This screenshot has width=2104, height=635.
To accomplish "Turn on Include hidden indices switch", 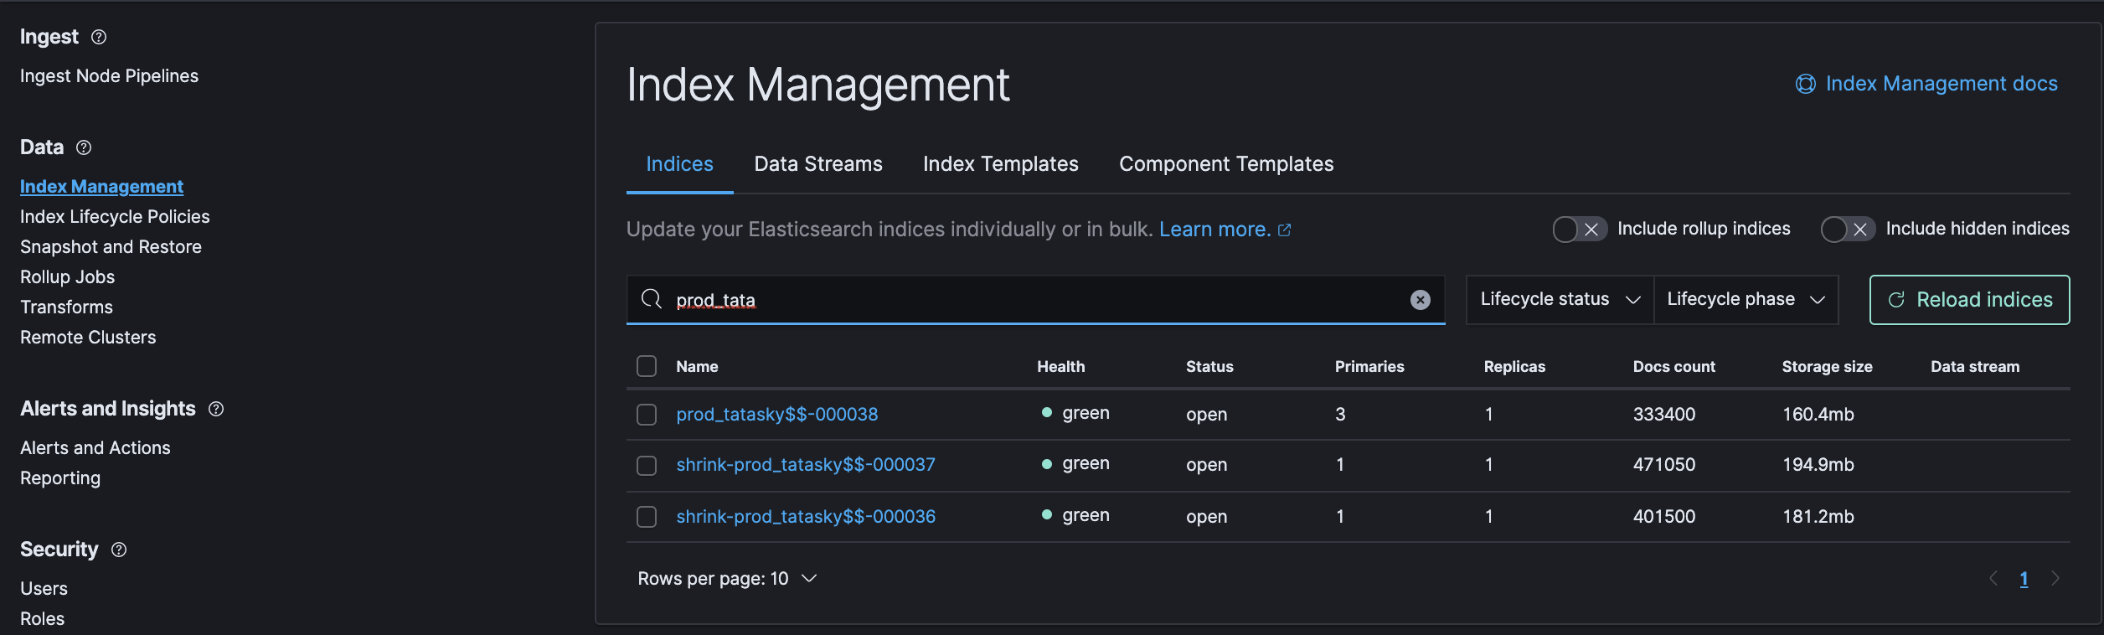I will point(1847,229).
